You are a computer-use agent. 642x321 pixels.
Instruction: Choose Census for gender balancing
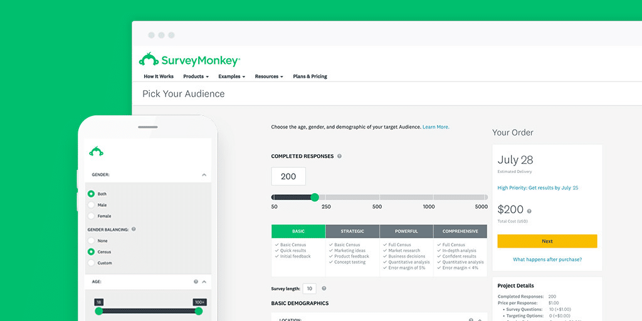[91, 252]
